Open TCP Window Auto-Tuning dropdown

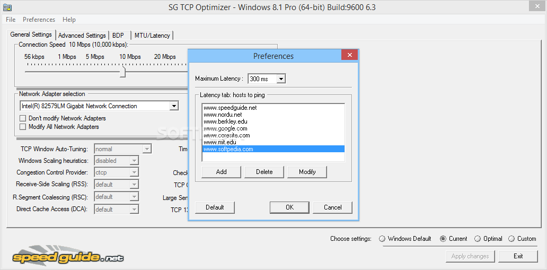(147, 149)
